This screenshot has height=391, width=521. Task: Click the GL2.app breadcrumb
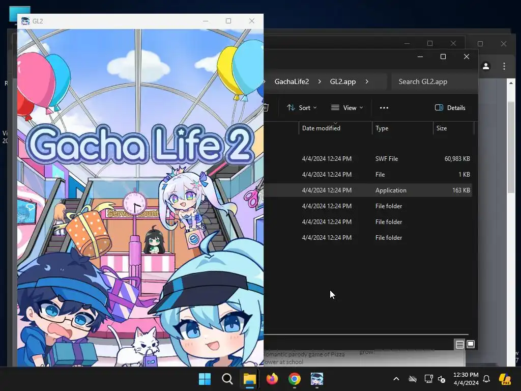343,81
